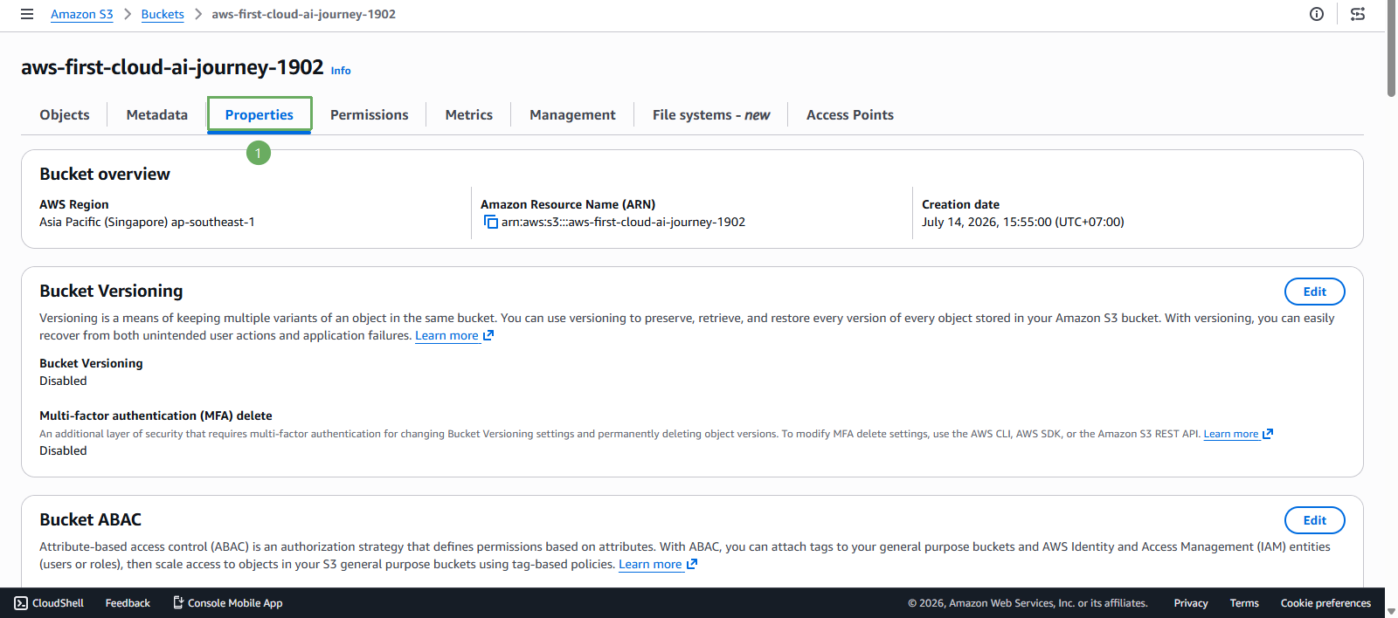The image size is (1398, 618).
Task: Open Learn more about MFA delete
Action: (x=1231, y=434)
